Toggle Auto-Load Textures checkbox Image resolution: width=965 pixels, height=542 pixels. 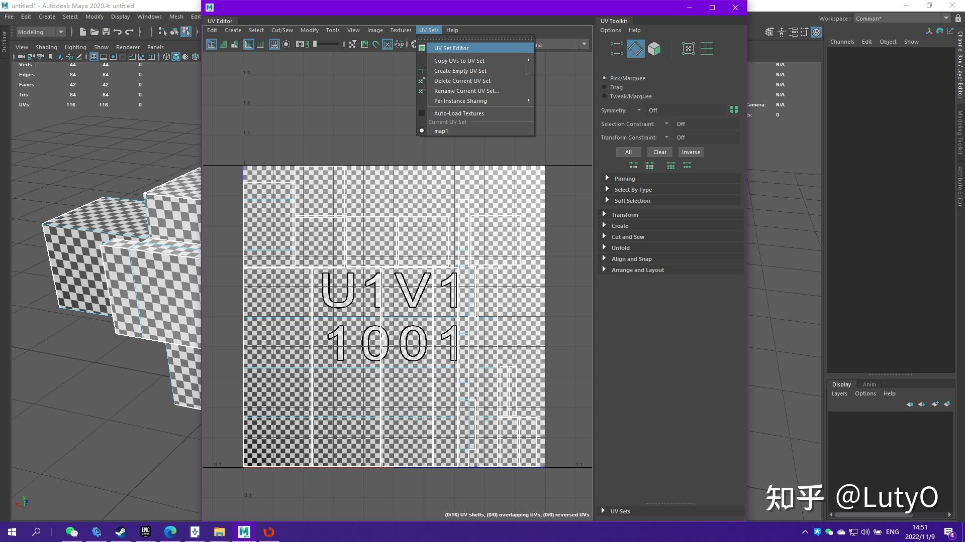(422, 113)
